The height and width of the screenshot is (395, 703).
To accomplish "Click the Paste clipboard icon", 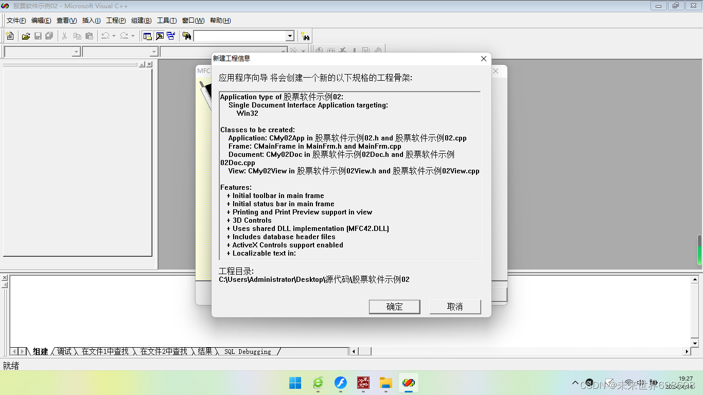I will [x=89, y=36].
